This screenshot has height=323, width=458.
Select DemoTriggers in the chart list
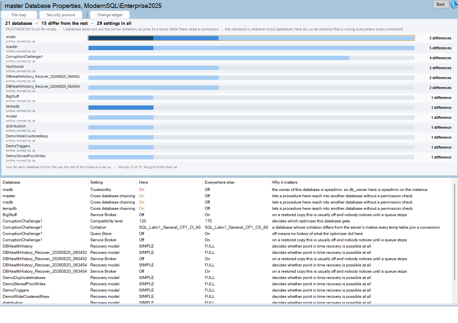[18, 146]
